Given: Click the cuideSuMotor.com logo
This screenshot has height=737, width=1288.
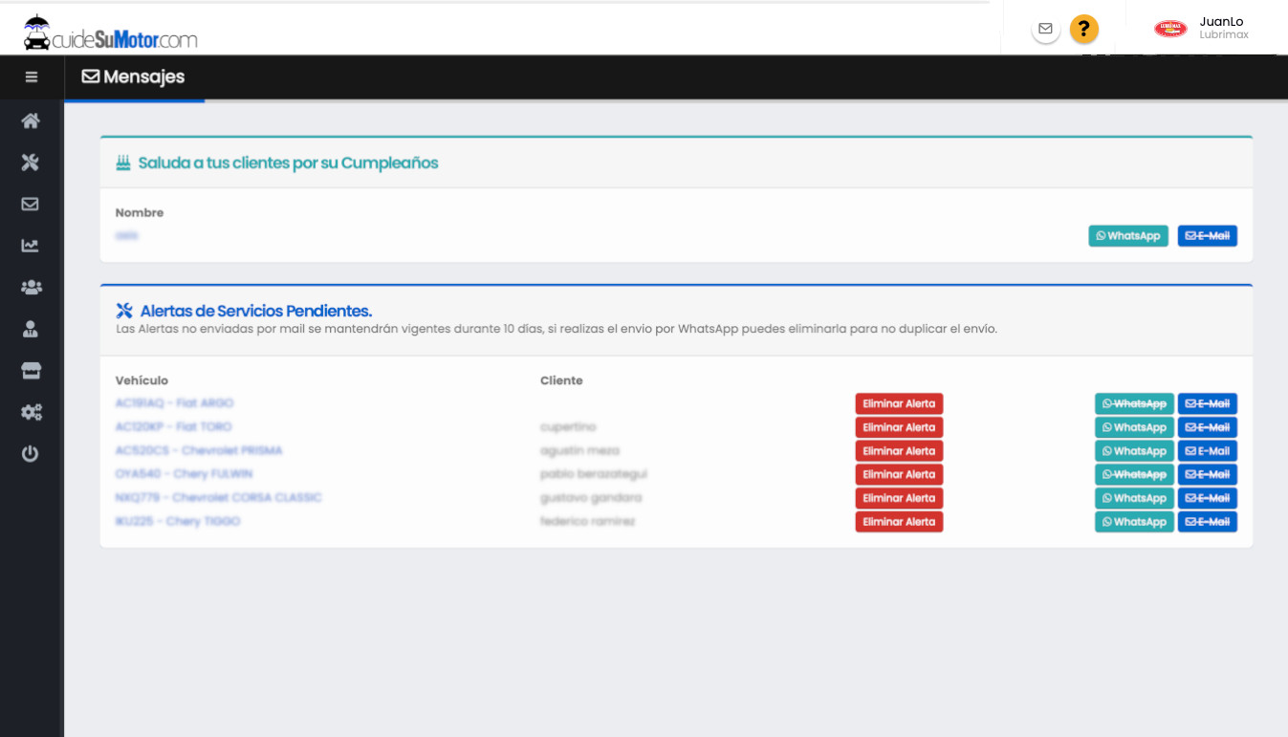Looking at the screenshot, I should click(110, 33).
